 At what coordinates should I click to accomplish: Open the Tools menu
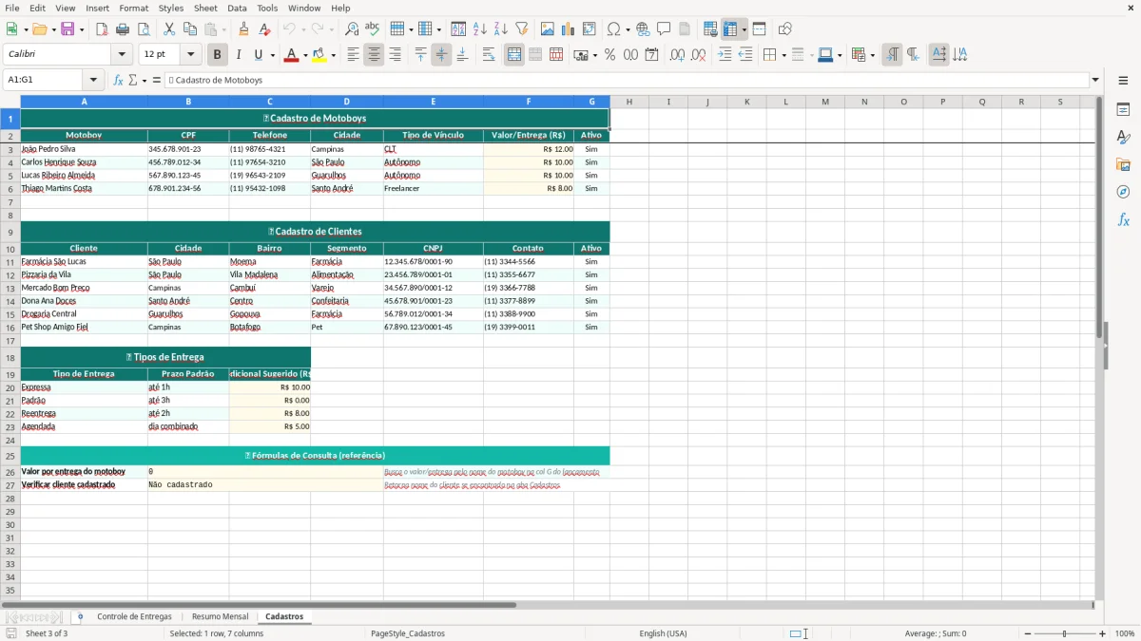point(267,8)
